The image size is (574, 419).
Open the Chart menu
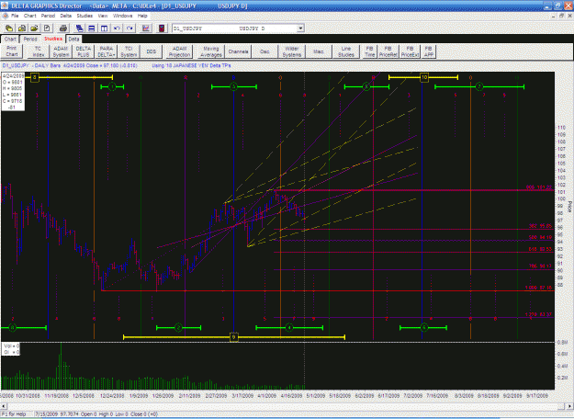30,16
